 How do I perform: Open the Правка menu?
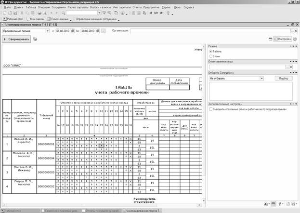pyautogui.click(x=19, y=7)
